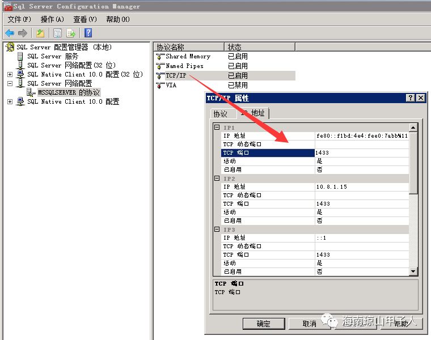Screen dimensions: 431x340
Task: Click 已启用 status of TCP/IP row
Action: (x=238, y=75)
